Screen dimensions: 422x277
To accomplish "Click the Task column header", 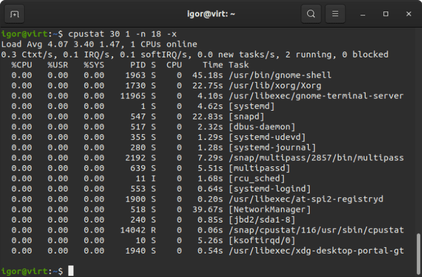I will click(239, 65).
